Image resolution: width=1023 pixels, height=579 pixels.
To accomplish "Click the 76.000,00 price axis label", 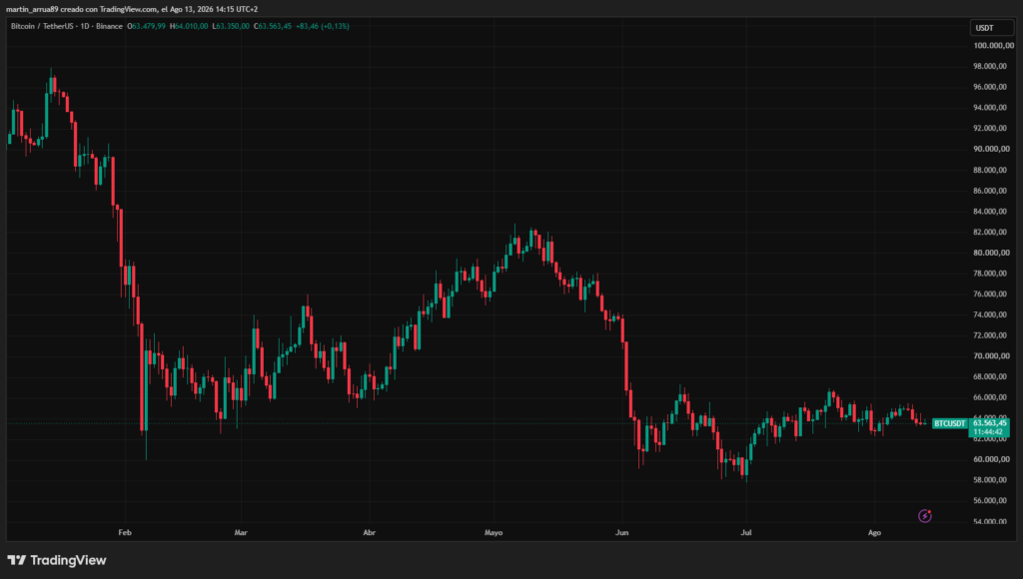I will (990, 294).
